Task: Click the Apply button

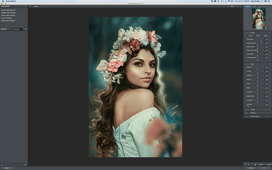Action: tap(261, 165)
